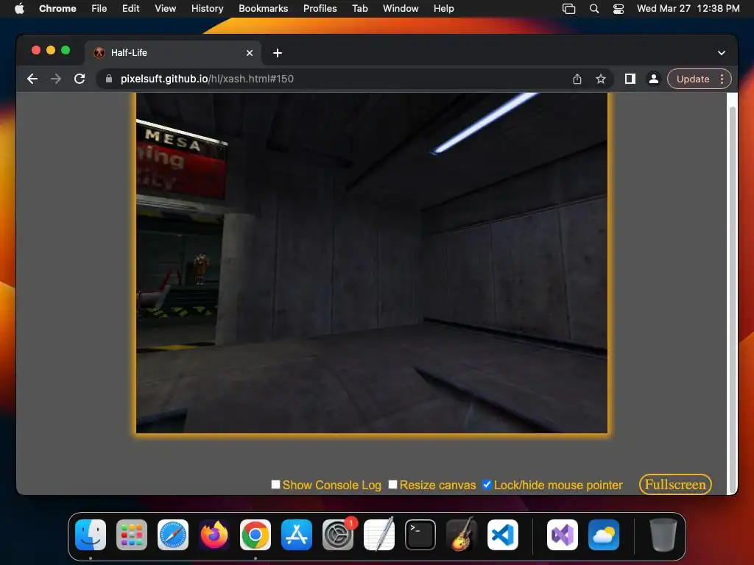Open the Help menu
This screenshot has height=565, width=754.
click(x=443, y=8)
